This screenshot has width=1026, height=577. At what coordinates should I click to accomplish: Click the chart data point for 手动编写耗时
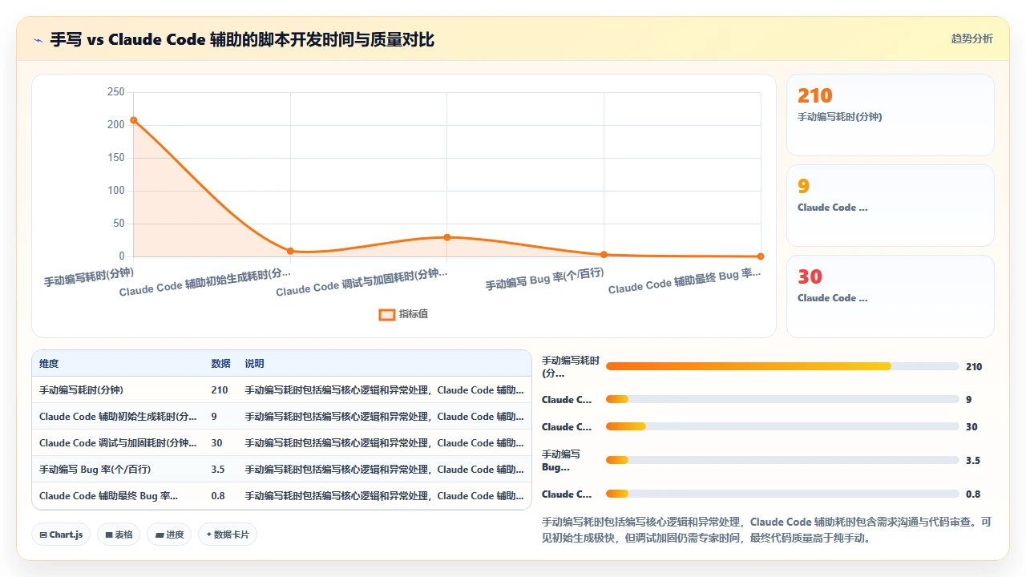pos(134,120)
